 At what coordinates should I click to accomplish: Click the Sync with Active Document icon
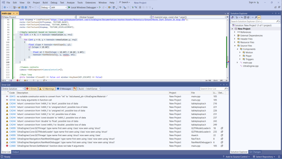point(242,17)
